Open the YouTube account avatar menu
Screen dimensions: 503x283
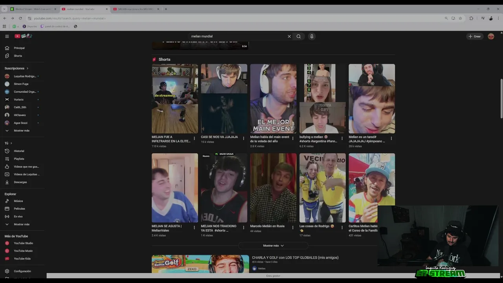coord(491,36)
